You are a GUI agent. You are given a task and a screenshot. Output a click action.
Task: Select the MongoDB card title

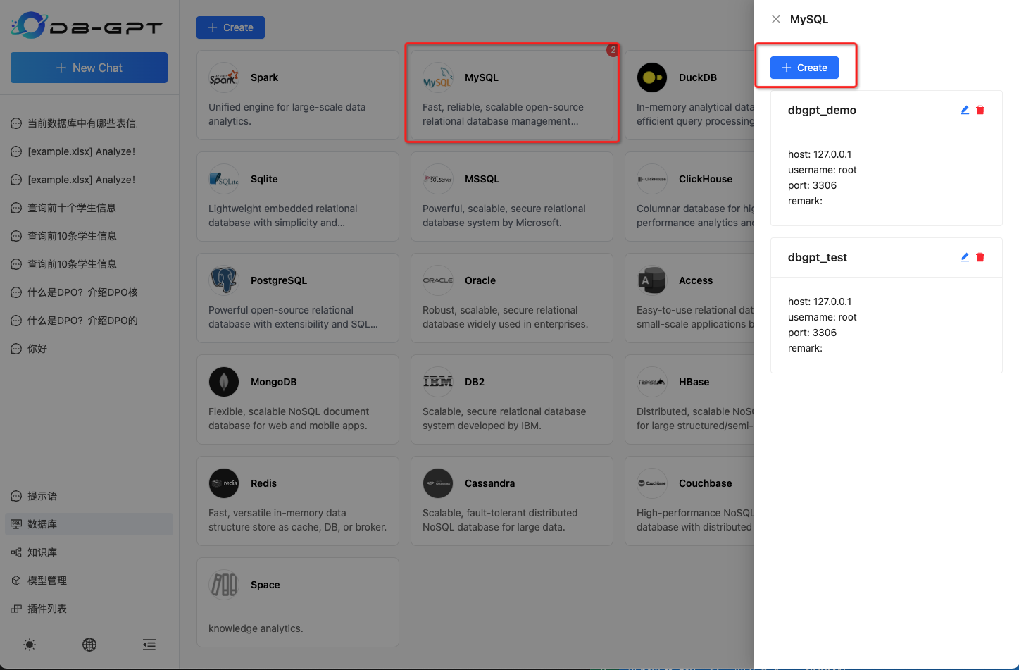[x=274, y=382]
